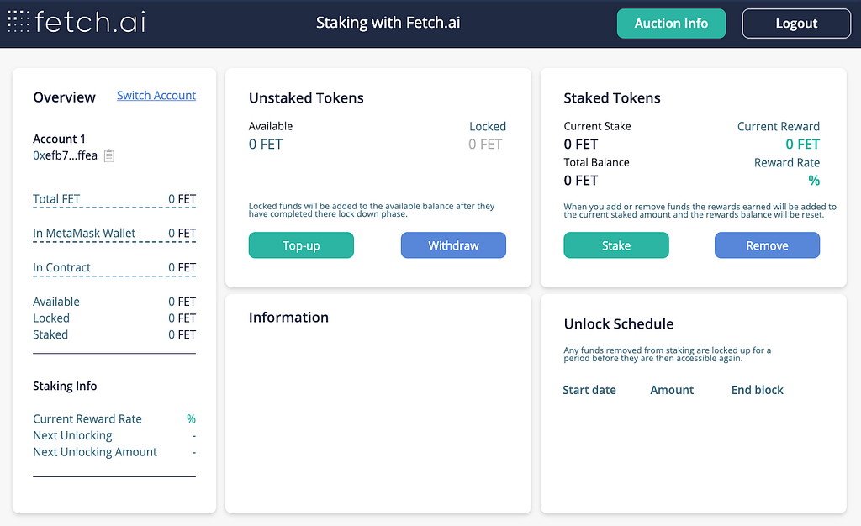Select the In MetaMask Wallet row
This screenshot has width=861, height=526.
click(x=114, y=233)
